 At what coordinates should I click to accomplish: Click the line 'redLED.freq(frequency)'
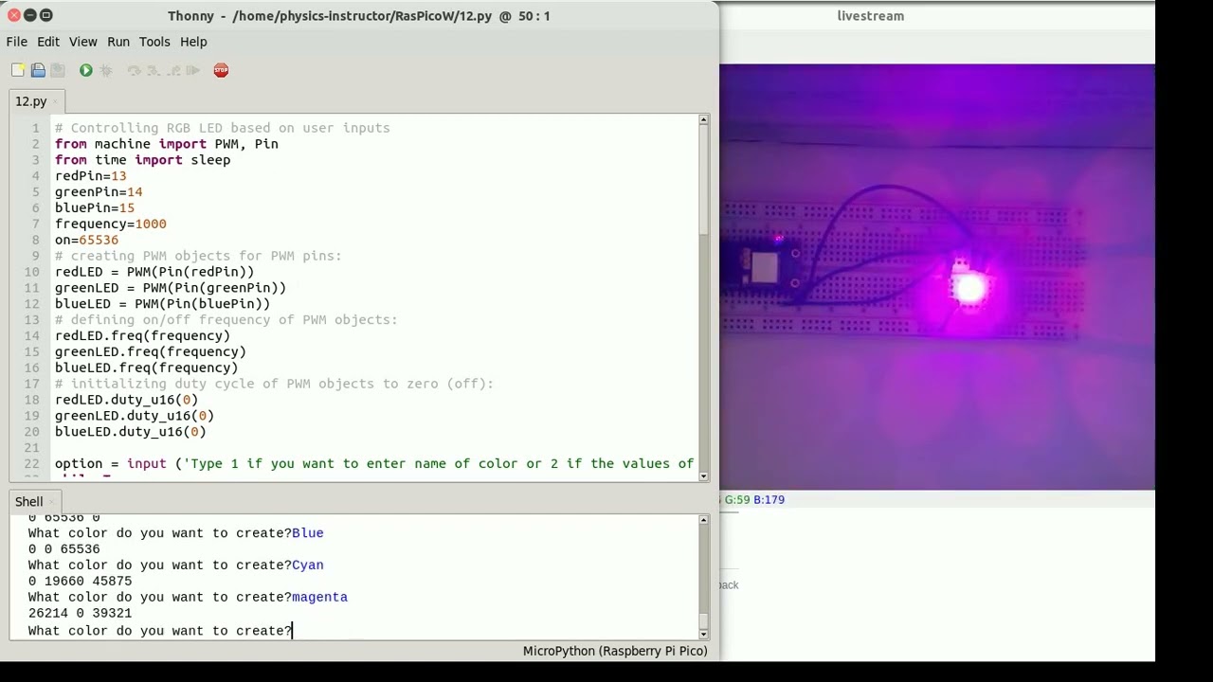pos(142,336)
